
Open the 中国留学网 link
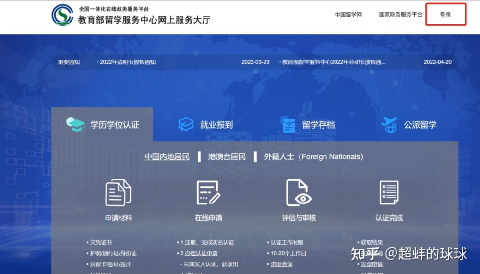click(x=348, y=15)
